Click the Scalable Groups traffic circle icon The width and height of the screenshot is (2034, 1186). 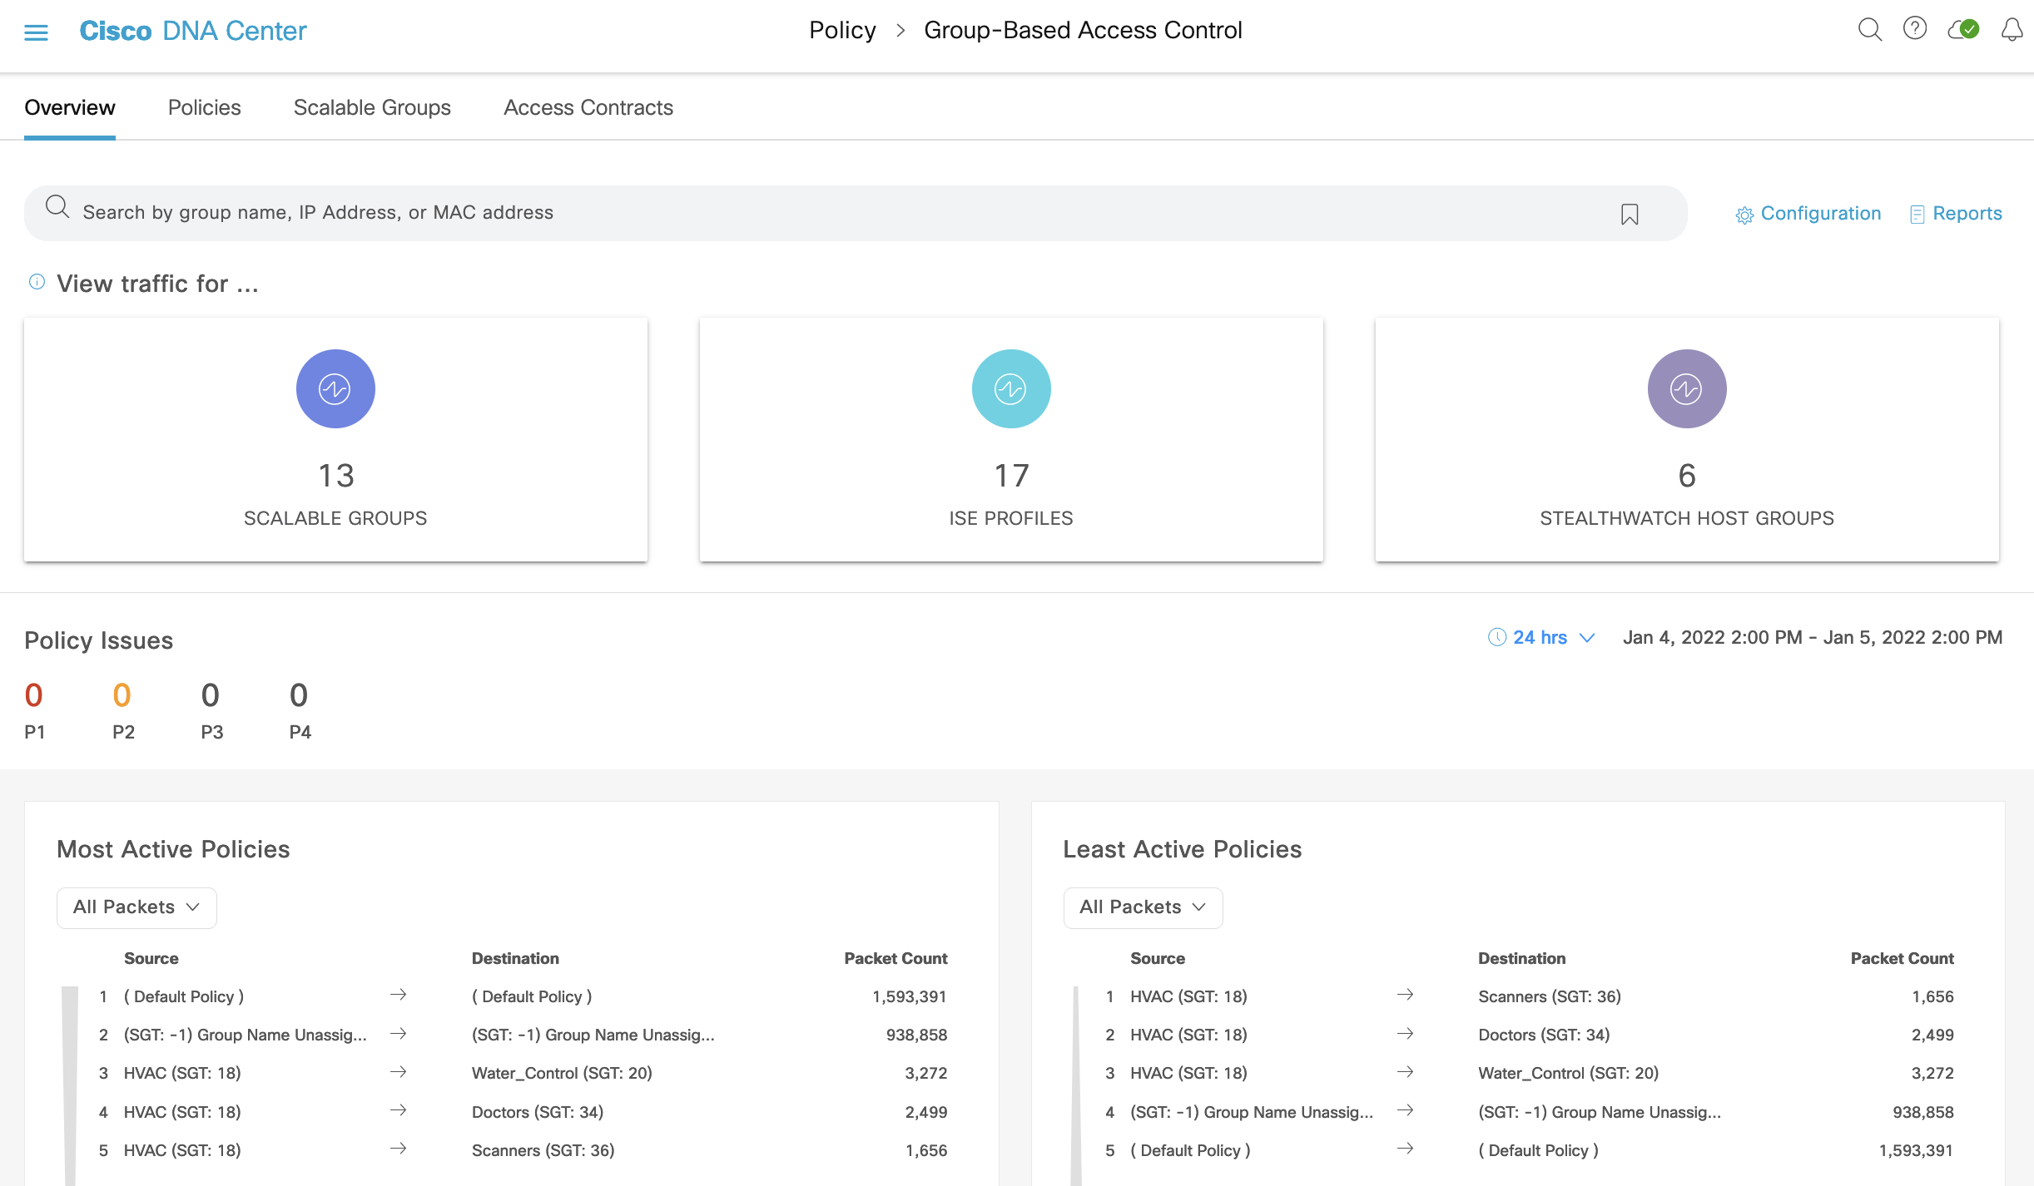[x=335, y=388]
